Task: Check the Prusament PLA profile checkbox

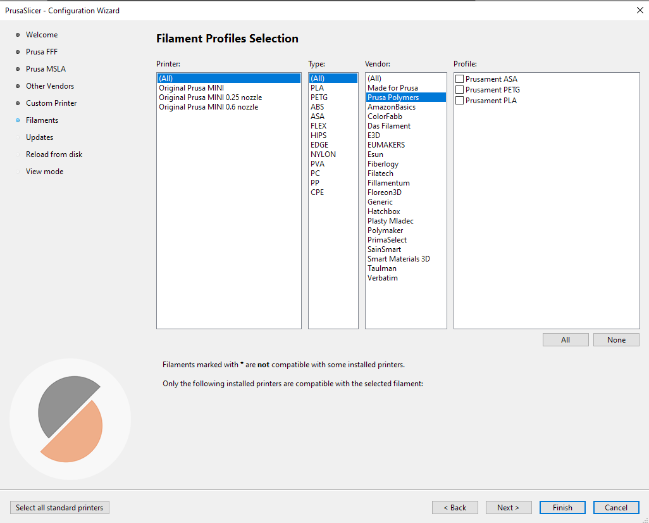Action: [459, 100]
